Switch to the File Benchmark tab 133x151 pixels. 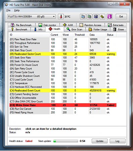tap(21, 25)
